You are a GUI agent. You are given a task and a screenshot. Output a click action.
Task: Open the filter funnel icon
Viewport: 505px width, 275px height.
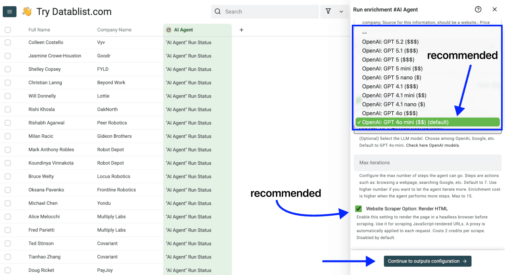click(x=328, y=11)
